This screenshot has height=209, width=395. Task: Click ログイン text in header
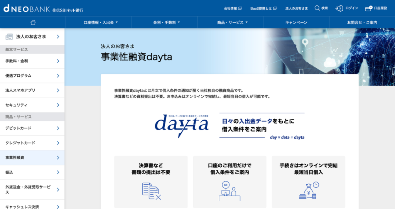click(x=352, y=8)
